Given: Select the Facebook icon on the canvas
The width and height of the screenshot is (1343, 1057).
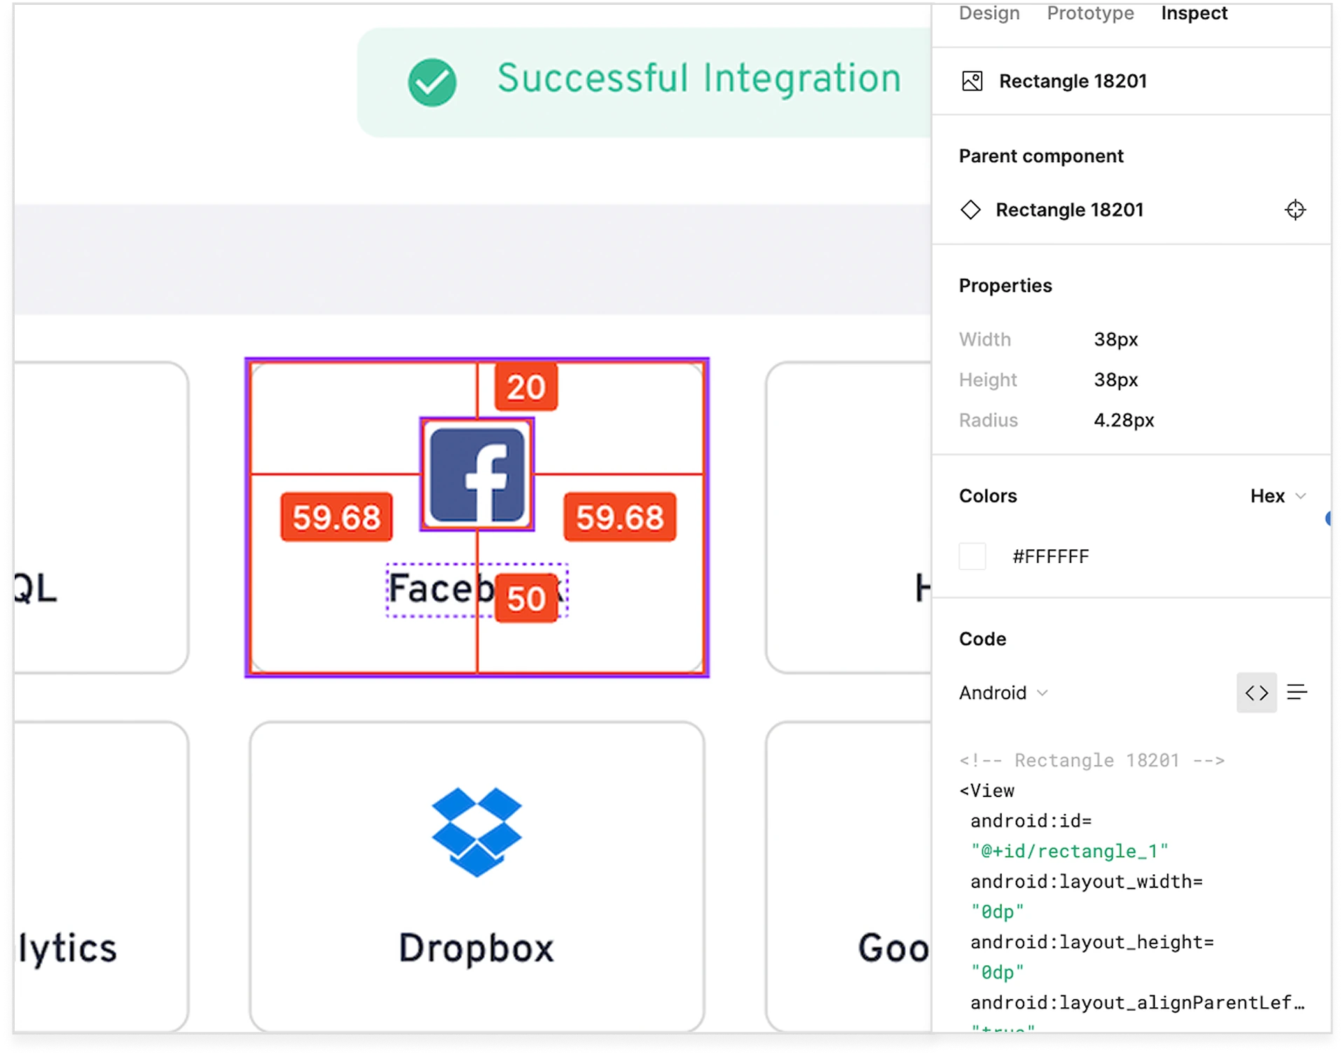Looking at the screenshot, I should click(477, 475).
